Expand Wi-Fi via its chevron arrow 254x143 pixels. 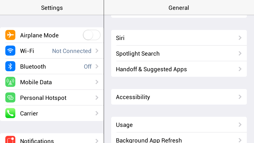point(97,51)
